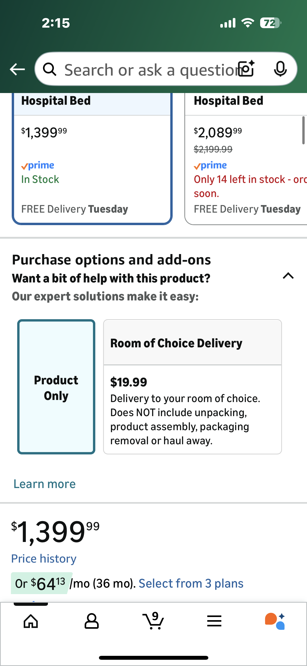Tap the microphone voice search icon
This screenshot has height=666, width=307.
tap(280, 69)
